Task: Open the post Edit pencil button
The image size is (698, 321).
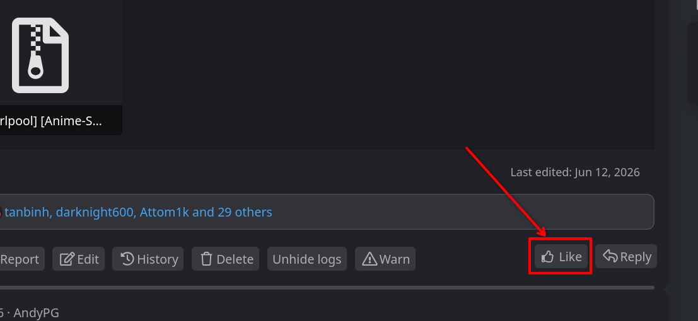Action: tap(79, 259)
